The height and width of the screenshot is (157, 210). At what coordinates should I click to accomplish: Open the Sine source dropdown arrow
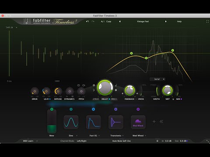click(77, 136)
